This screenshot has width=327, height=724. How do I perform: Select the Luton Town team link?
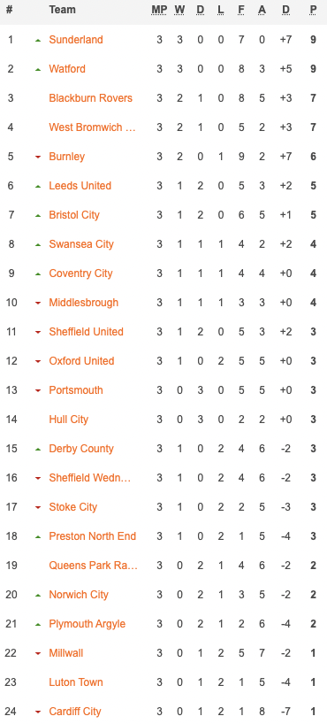tap(76, 682)
